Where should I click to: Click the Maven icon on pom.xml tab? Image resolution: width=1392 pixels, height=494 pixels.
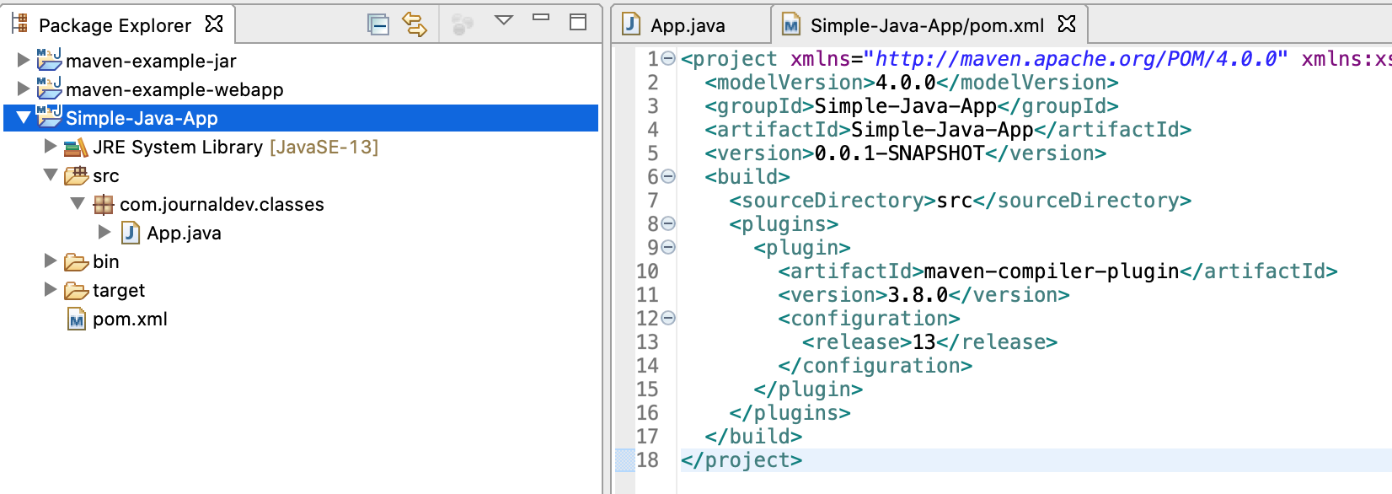(791, 25)
